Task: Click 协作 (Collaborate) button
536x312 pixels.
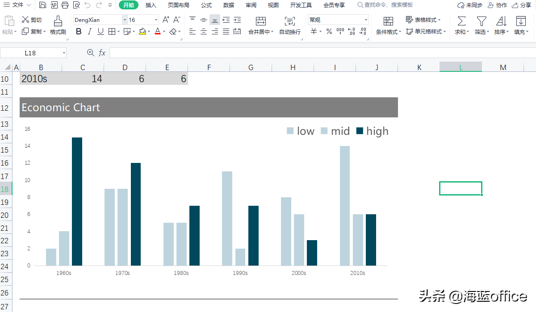Action: pyautogui.click(x=498, y=5)
